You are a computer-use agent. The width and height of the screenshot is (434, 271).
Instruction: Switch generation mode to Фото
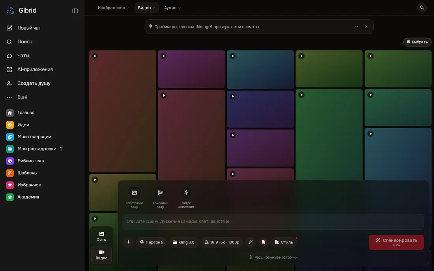point(101,236)
